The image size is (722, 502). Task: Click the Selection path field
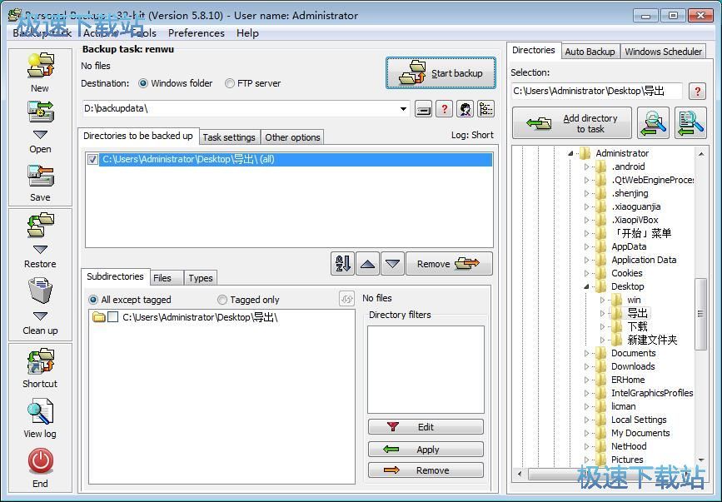597,91
